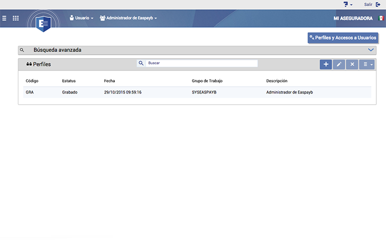This screenshot has height=240, width=386.
Task: Click the delete X button
Action: pos(352,64)
